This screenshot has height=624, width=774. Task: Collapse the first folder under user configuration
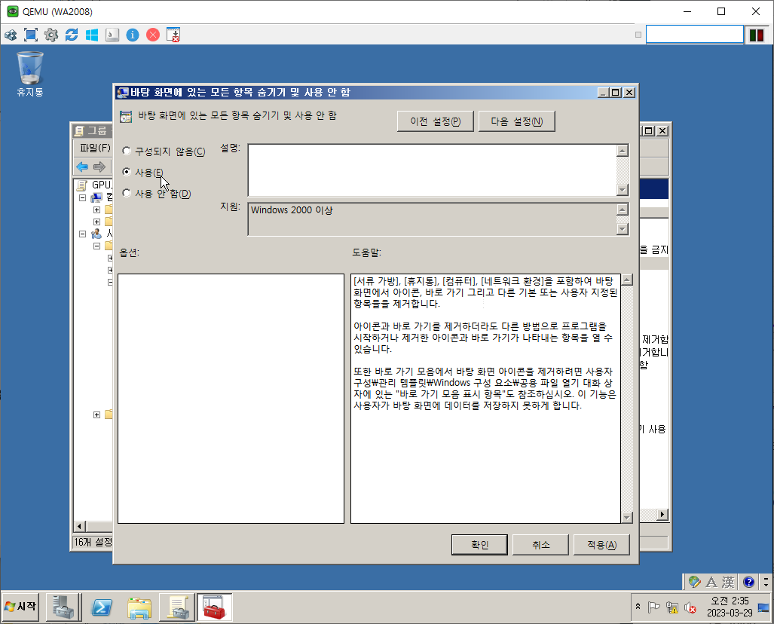[96, 246]
